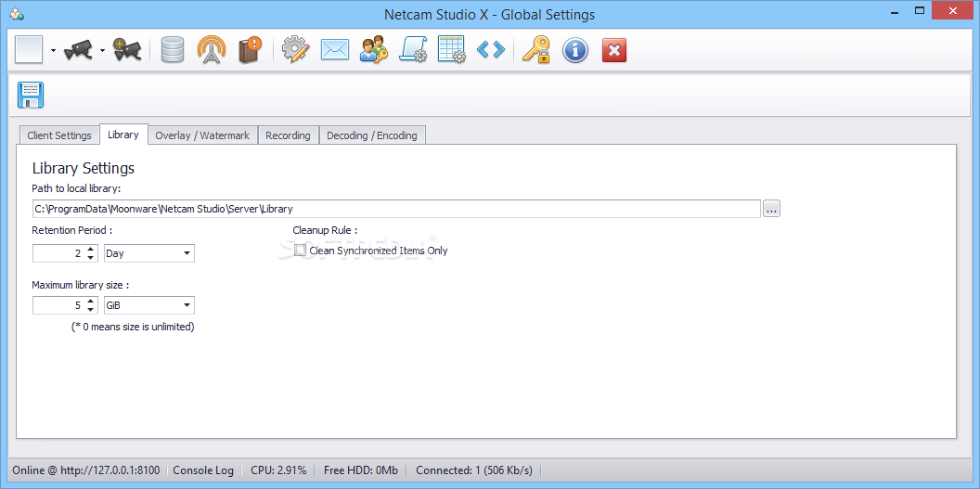Decrease the Retention Period value
Screen dimensions: 980x489
pyautogui.click(x=91, y=257)
